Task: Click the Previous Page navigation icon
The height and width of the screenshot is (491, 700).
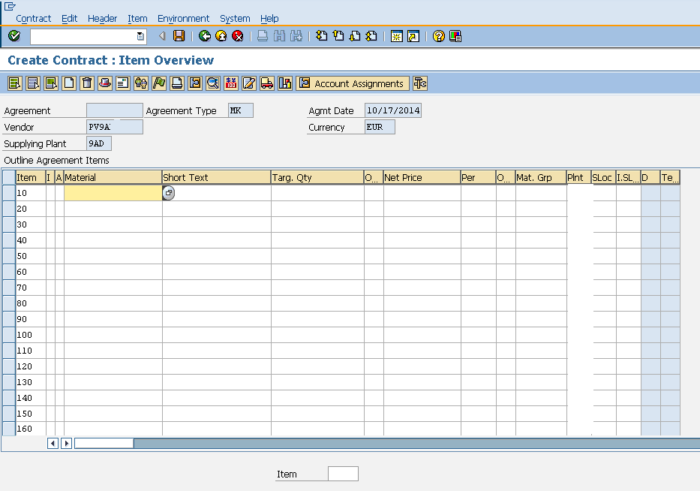Action: pyautogui.click(x=338, y=36)
